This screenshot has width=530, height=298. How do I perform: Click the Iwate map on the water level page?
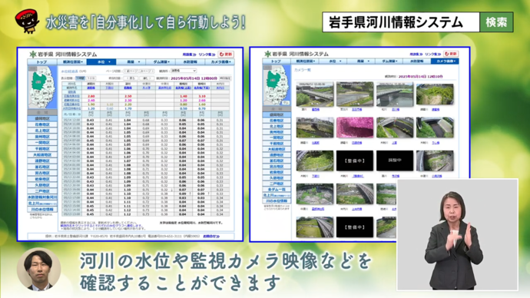[x=42, y=87]
